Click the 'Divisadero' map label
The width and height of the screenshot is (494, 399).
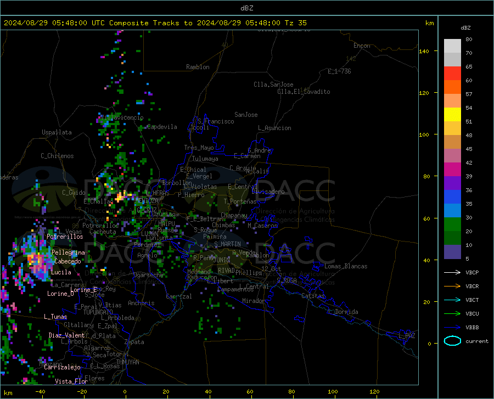[x=268, y=192]
